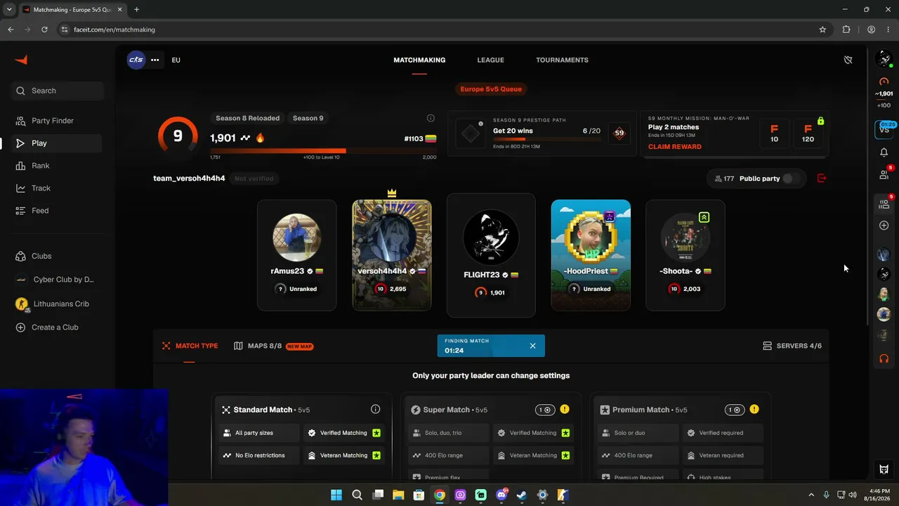Viewport: 899px width, 506px height.
Task: Open -Shoota-'s player card
Action: tap(685, 255)
